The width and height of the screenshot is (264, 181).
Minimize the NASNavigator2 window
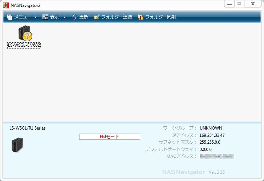point(229,4)
